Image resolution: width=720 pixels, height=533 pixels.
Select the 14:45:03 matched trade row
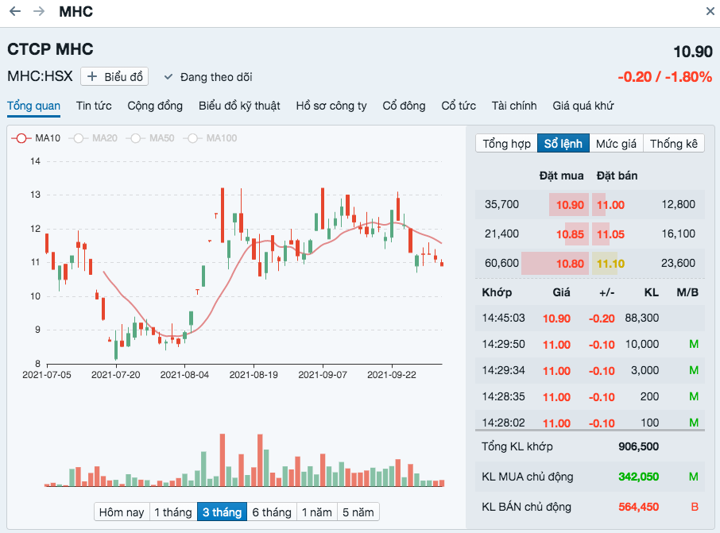590,319
